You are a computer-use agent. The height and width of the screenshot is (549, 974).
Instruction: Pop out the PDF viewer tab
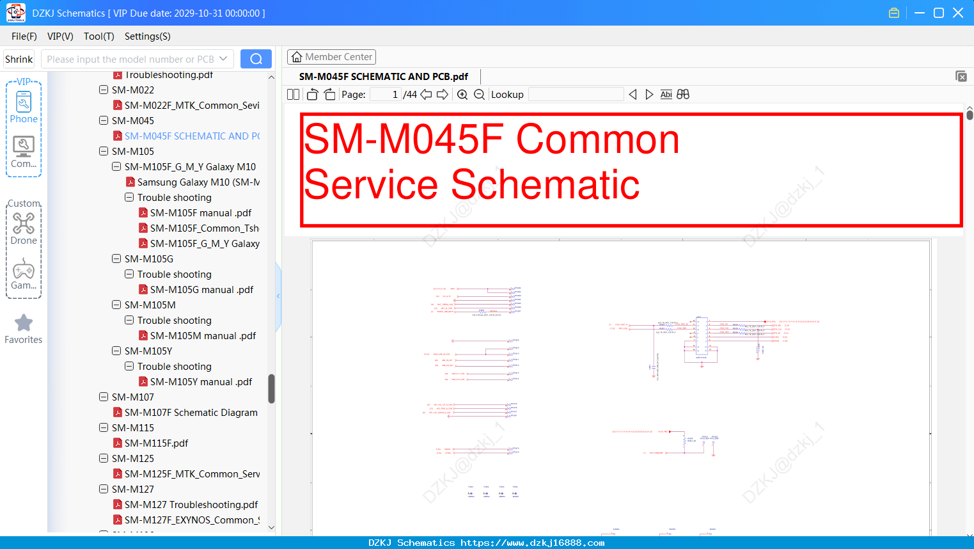(x=961, y=76)
